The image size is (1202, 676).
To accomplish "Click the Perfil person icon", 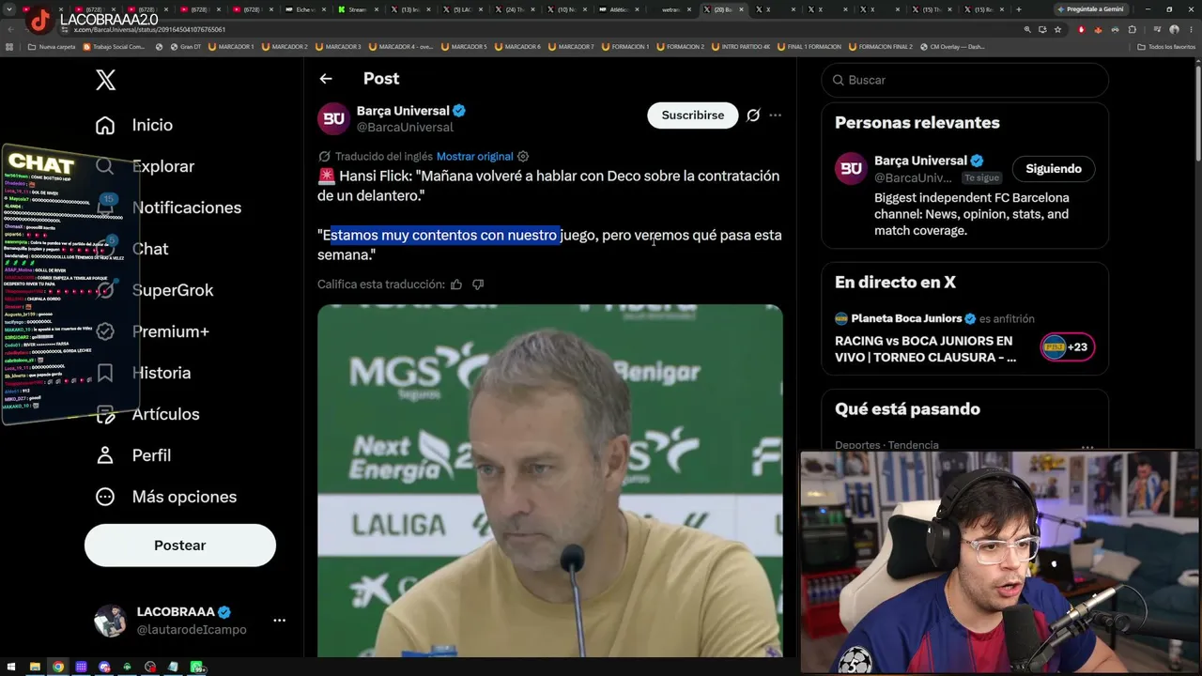I will click(x=105, y=455).
